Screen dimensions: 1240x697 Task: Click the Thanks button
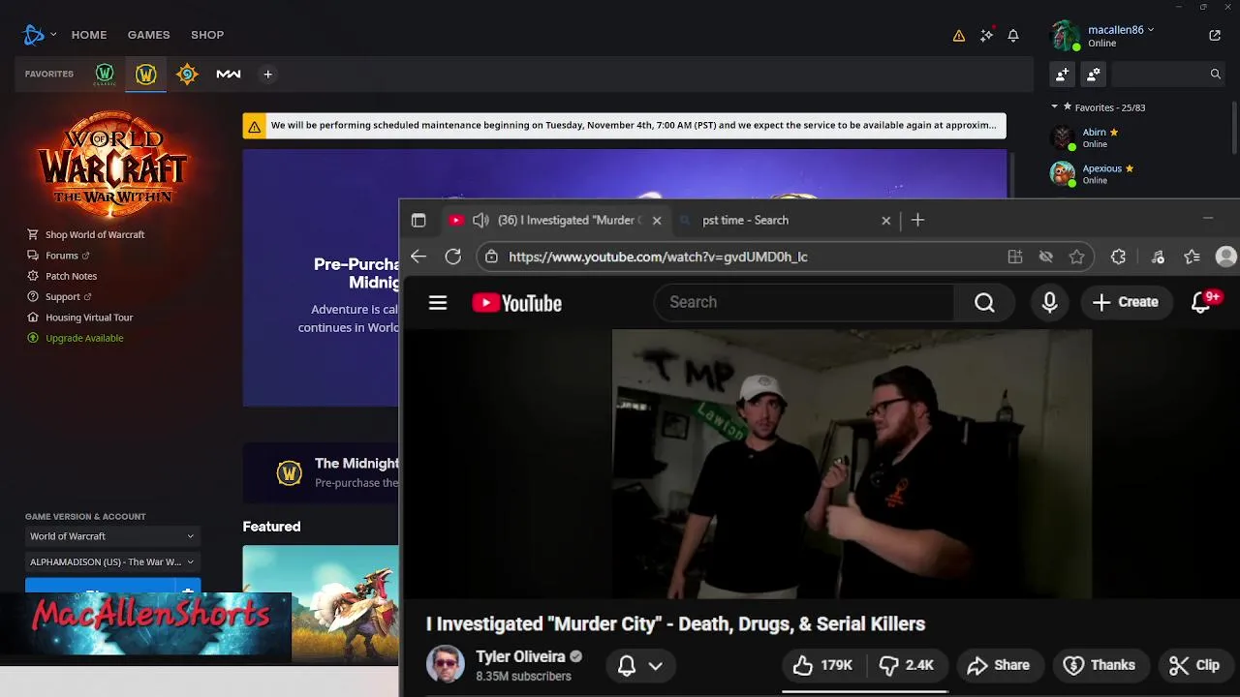(x=1100, y=665)
